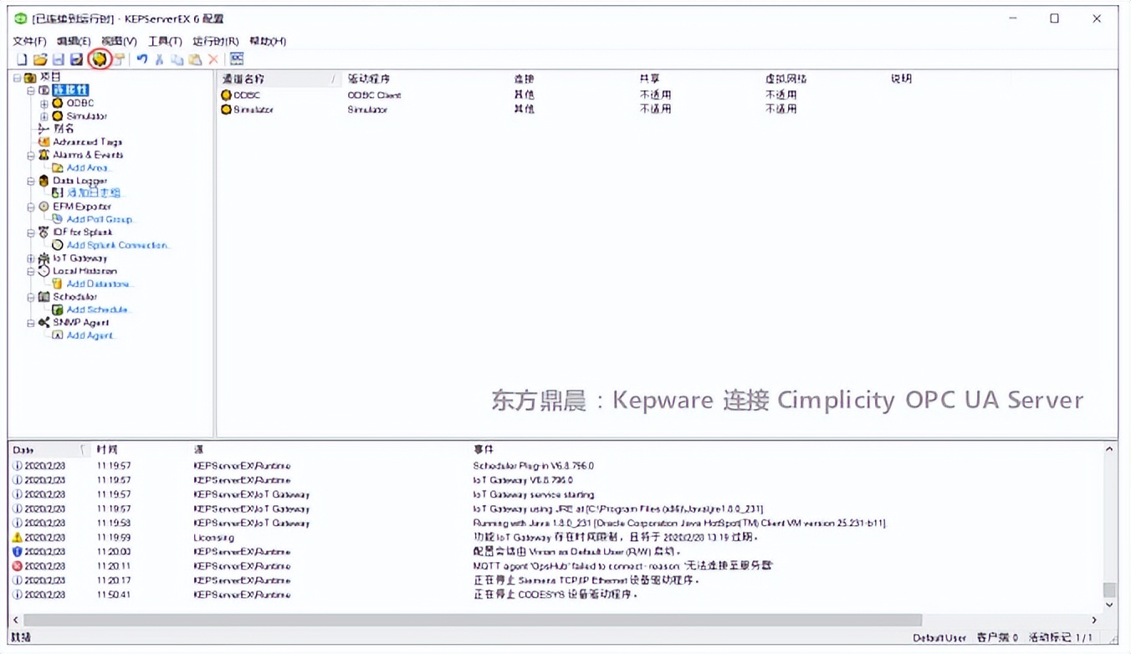Viewport: 1131px width, 654px height.
Task: Collapse the SNMP Agent node
Action: (x=31, y=323)
